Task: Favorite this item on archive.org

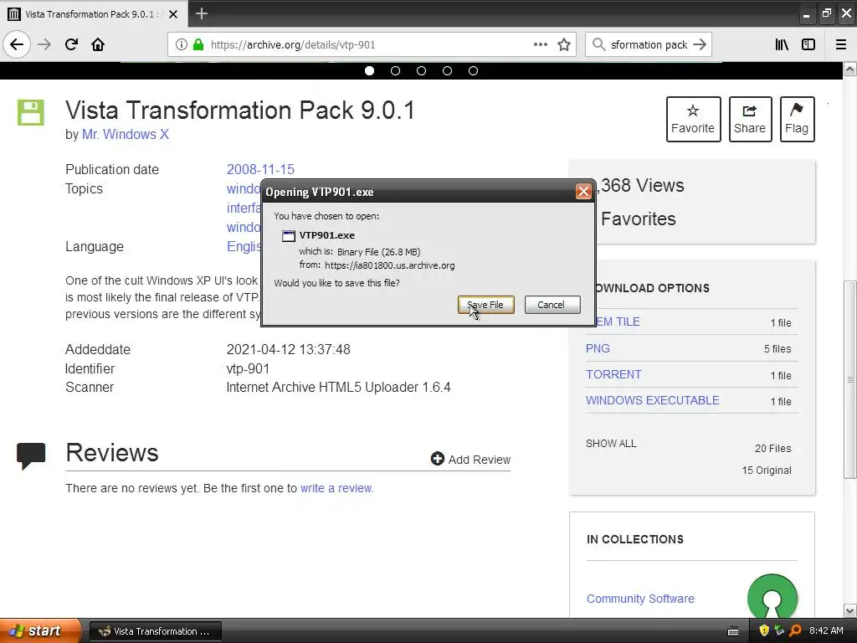Action: click(x=693, y=119)
